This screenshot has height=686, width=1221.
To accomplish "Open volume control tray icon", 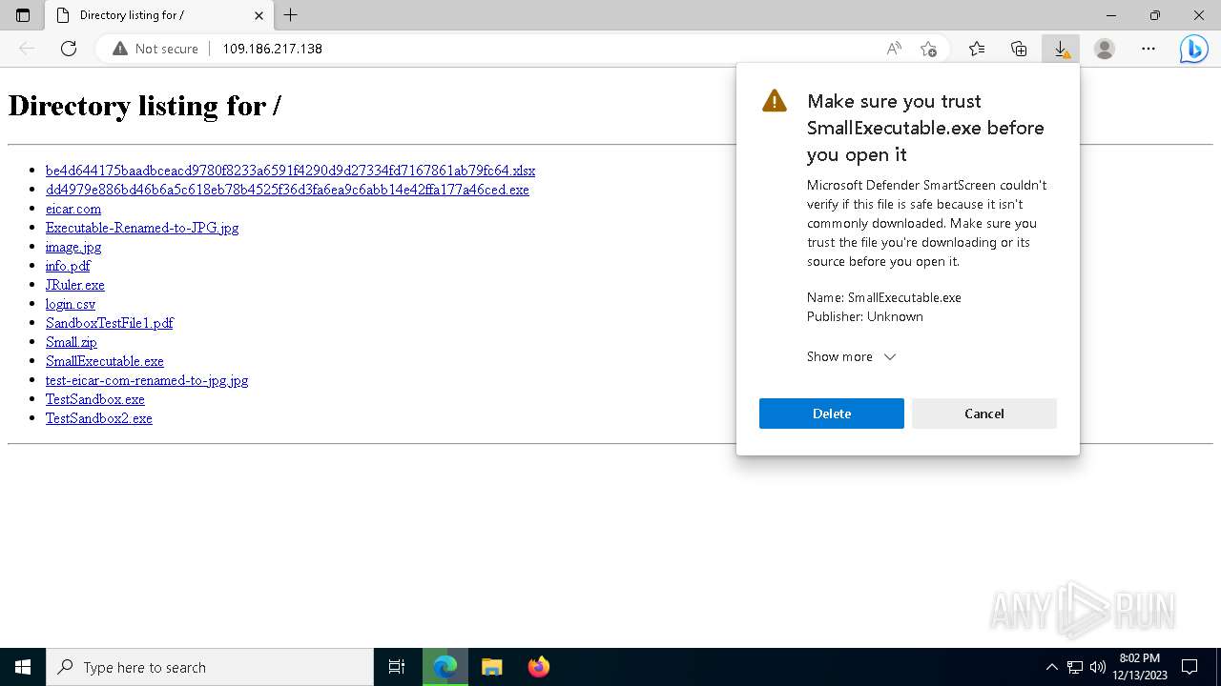I will 1098,667.
